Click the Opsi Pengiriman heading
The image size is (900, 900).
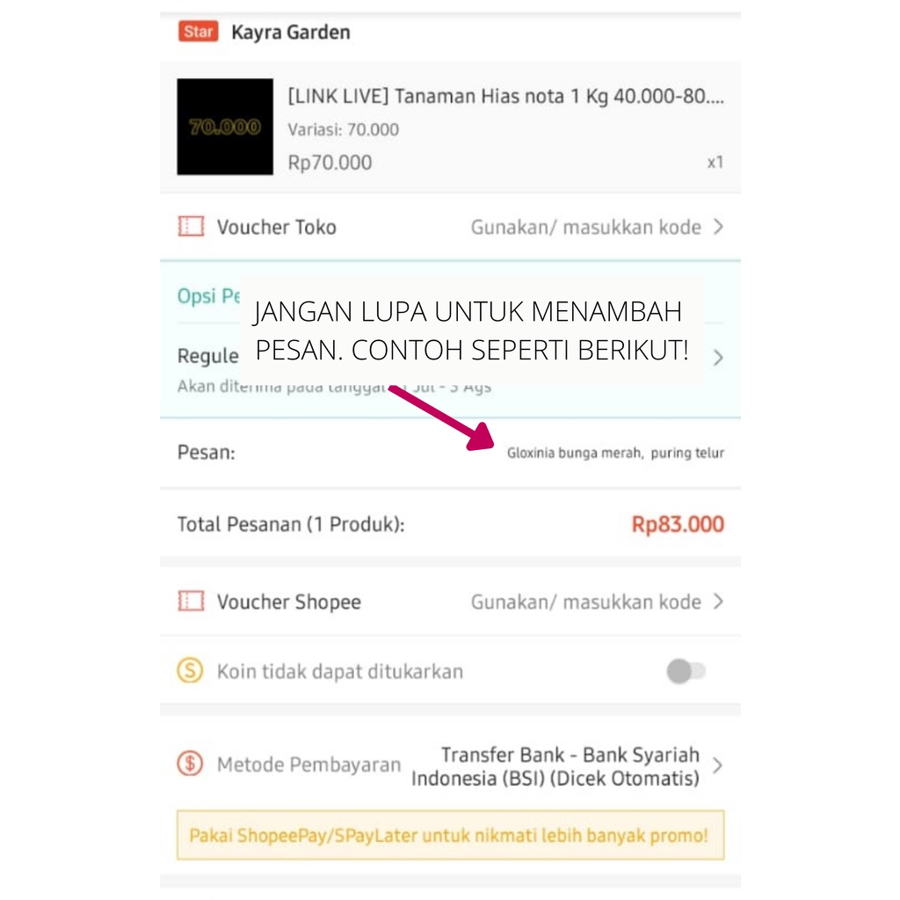208,296
